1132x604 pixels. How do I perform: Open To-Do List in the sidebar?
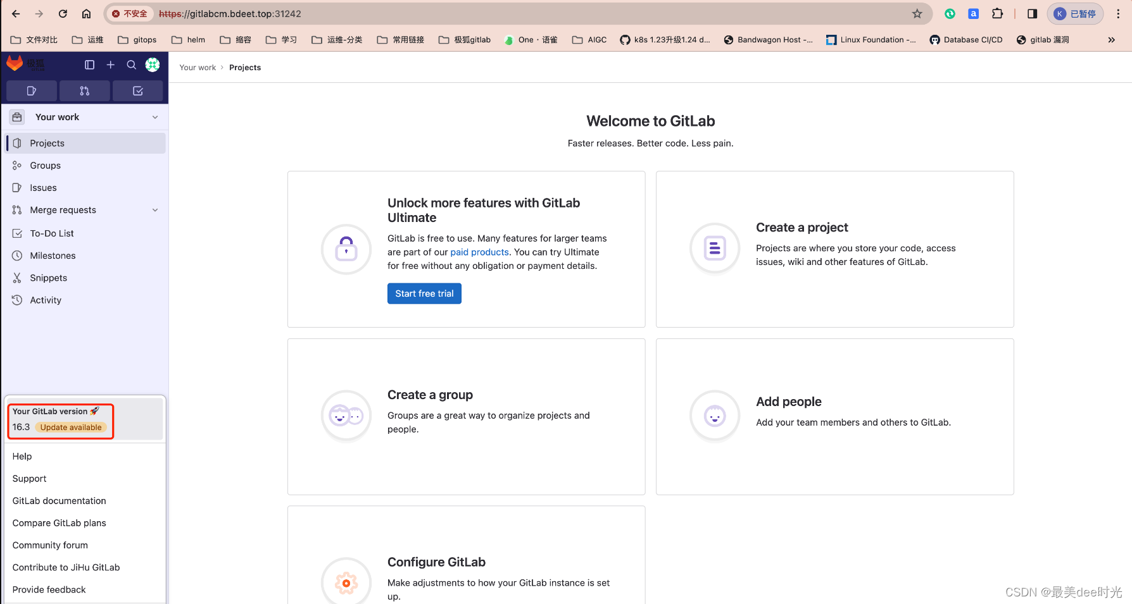(85, 233)
